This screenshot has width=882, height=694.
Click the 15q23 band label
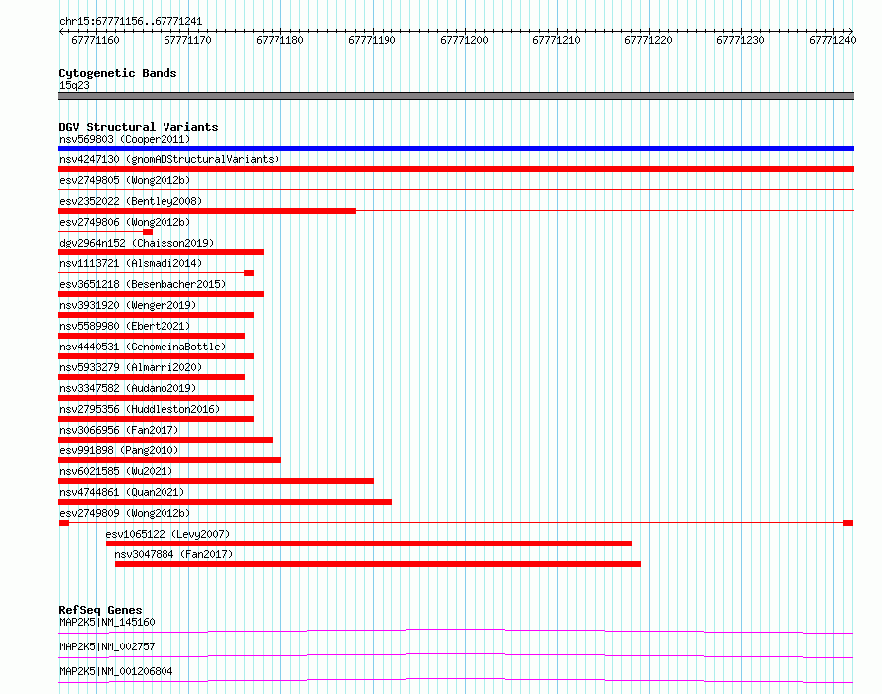(x=74, y=85)
